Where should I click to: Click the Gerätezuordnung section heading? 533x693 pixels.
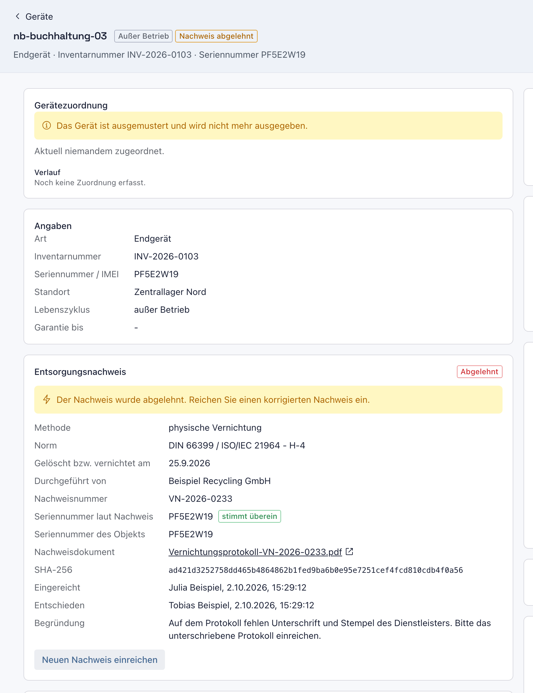tap(71, 105)
